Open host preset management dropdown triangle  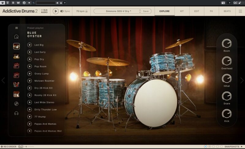pos(65,3)
